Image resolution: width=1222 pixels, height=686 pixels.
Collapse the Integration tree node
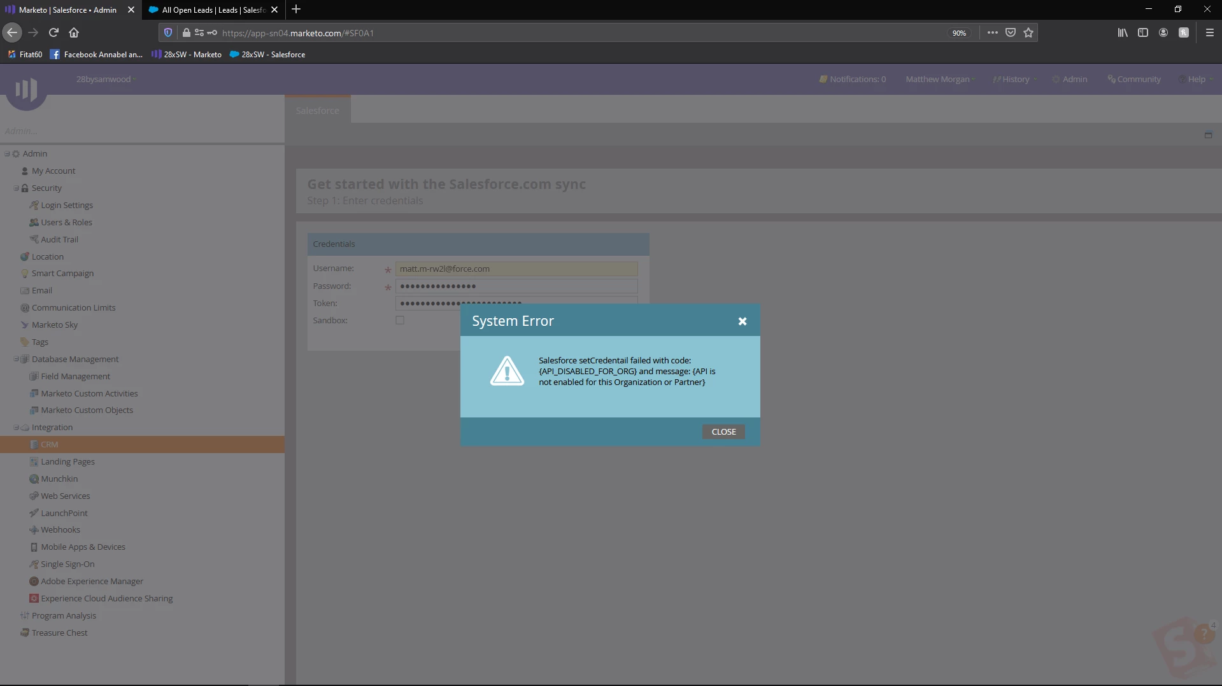click(x=16, y=427)
